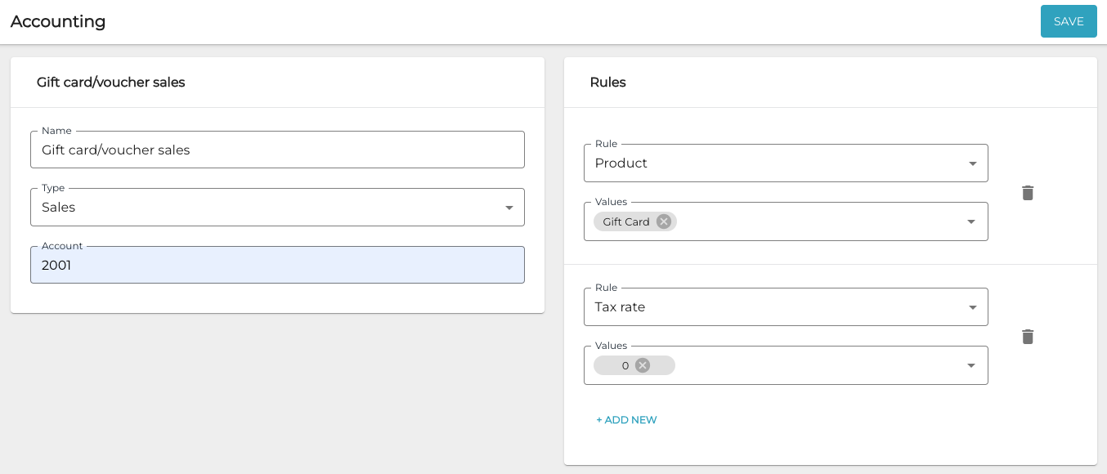The width and height of the screenshot is (1107, 474).
Task: Remove the 0 value chip via its X icon
Action: [643, 365]
